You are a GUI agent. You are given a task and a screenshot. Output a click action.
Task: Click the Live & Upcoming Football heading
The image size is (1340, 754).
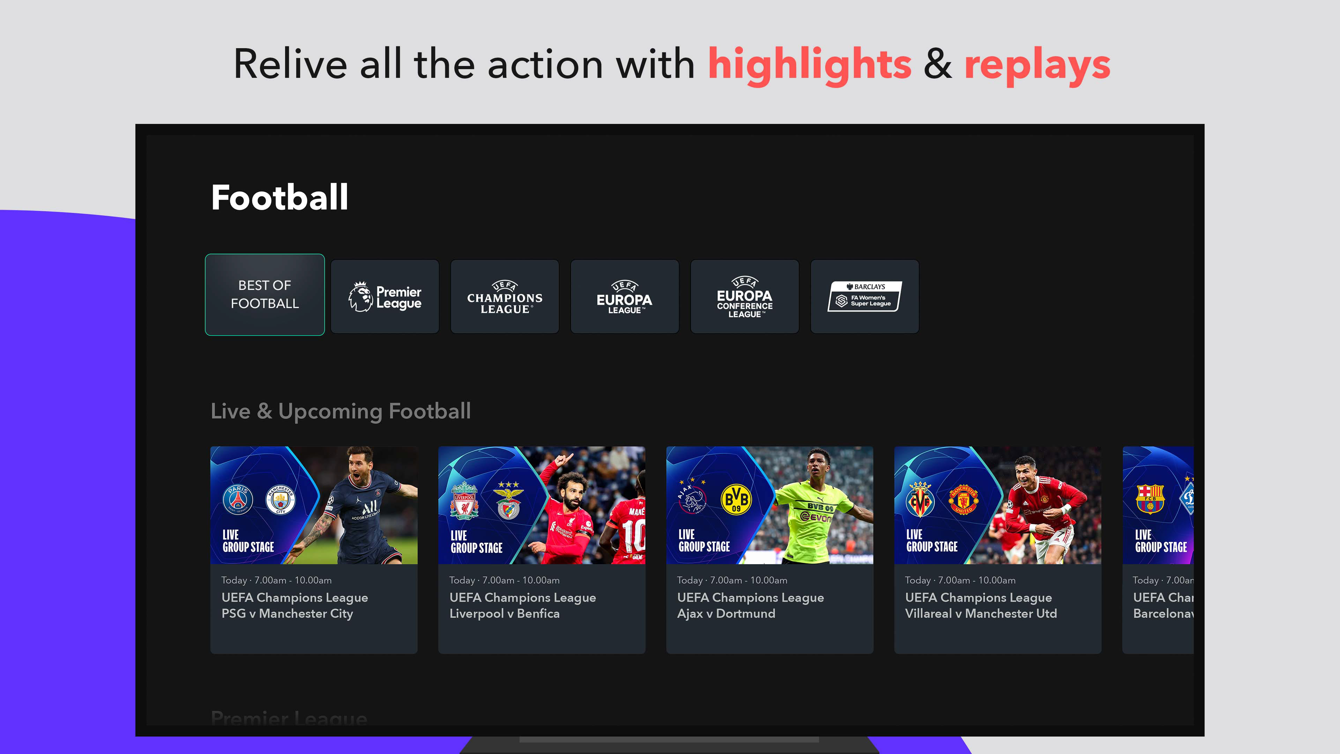[x=341, y=411]
